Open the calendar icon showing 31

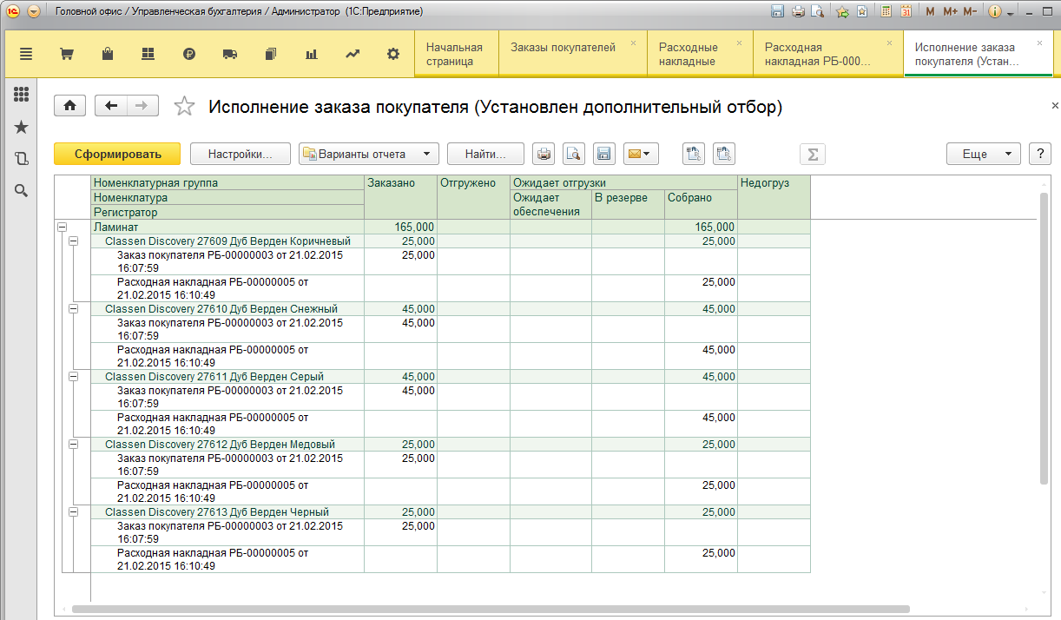pyautogui.click(x=906, y=11)
